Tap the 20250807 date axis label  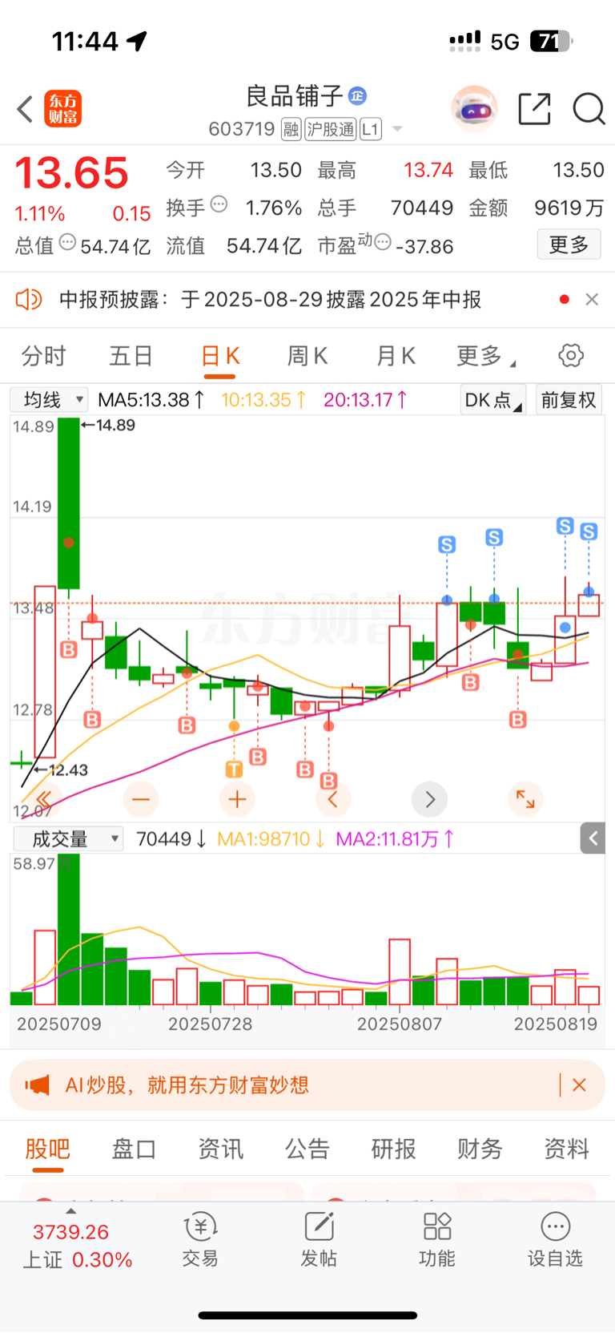point(399,1024)
